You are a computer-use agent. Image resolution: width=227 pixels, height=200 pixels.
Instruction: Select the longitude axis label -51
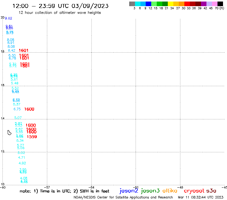tap(136, 187)
